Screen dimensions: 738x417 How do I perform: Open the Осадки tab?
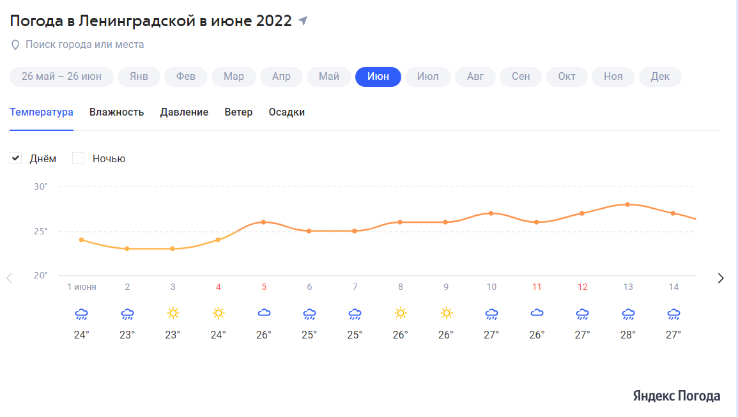(287, 112)
